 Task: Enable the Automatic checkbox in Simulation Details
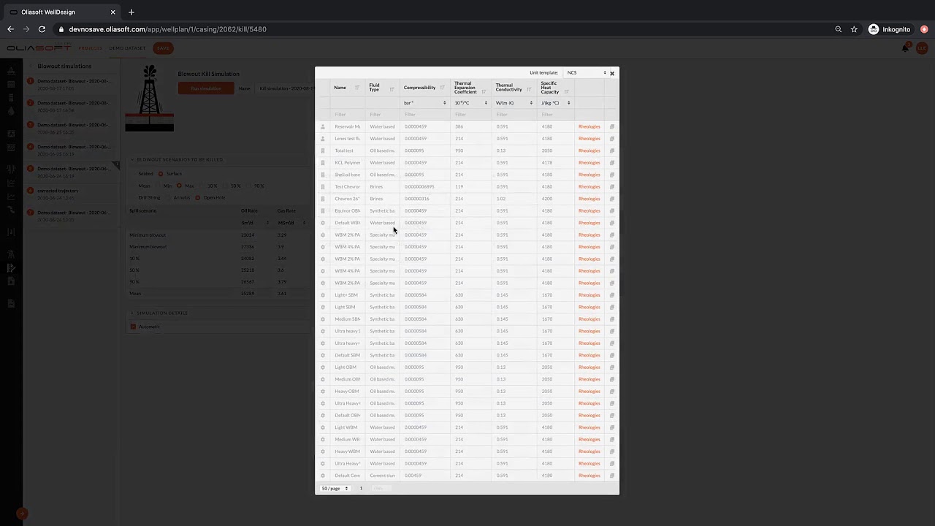pyautogui.click(x=133, y=327)
